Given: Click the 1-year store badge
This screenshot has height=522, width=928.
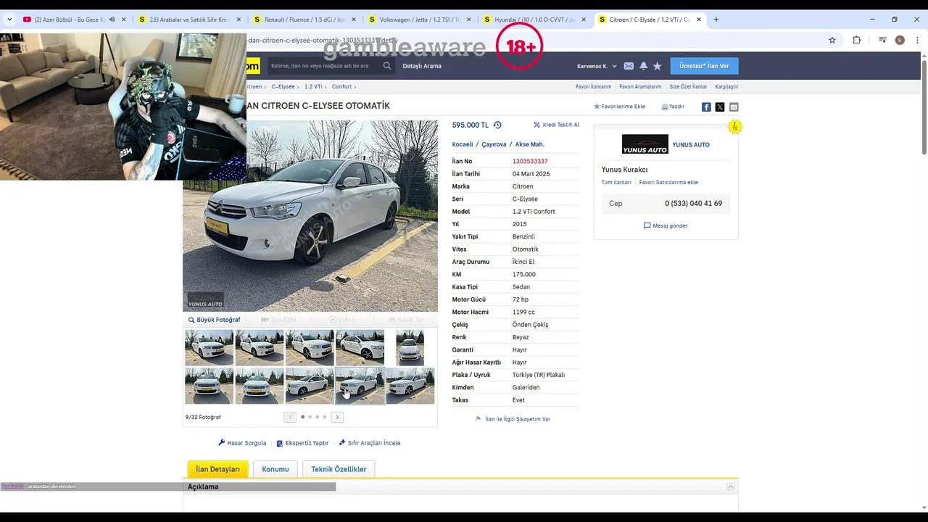Looking at the screenshot, I should 734,127.
